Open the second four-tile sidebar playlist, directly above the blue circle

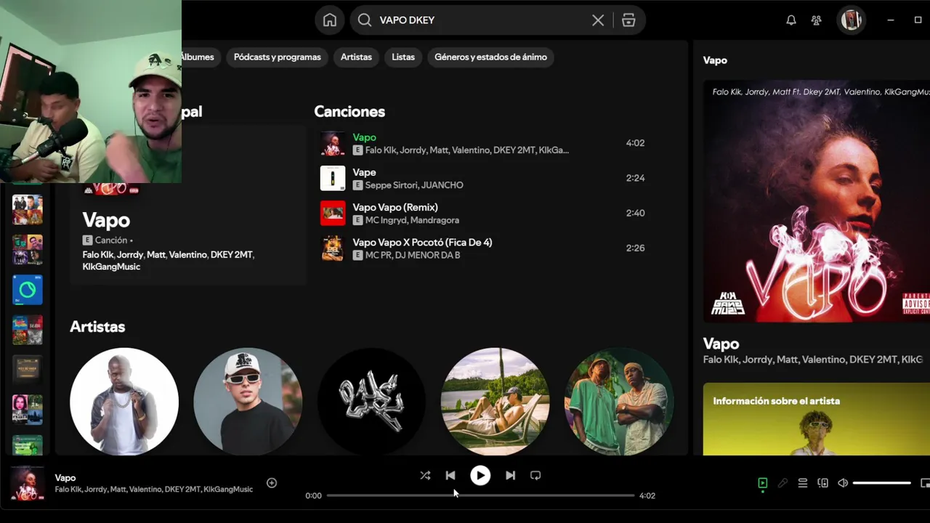tap(28, 251)
